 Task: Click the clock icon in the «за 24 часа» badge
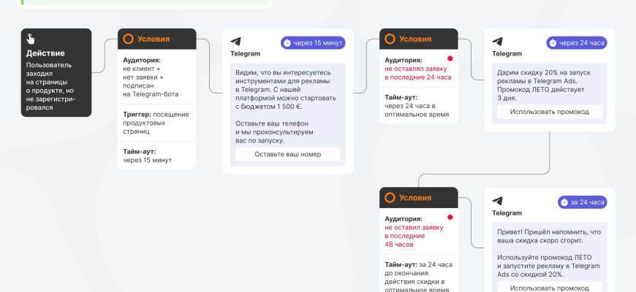point(564,202)
